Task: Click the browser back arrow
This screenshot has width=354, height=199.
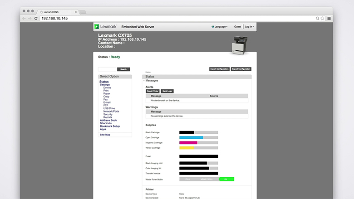Action: click(24, 18)
